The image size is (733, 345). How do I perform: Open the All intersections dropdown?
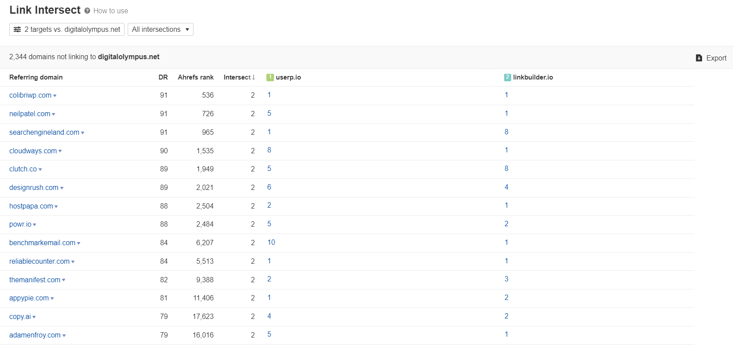coord(160,29)
